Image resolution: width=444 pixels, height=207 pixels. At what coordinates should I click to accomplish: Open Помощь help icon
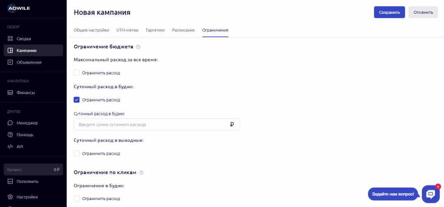point(10,135)
